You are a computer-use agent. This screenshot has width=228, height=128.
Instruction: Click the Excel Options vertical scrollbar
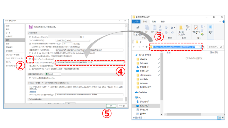pyautogui.click(x=126, y=64)
